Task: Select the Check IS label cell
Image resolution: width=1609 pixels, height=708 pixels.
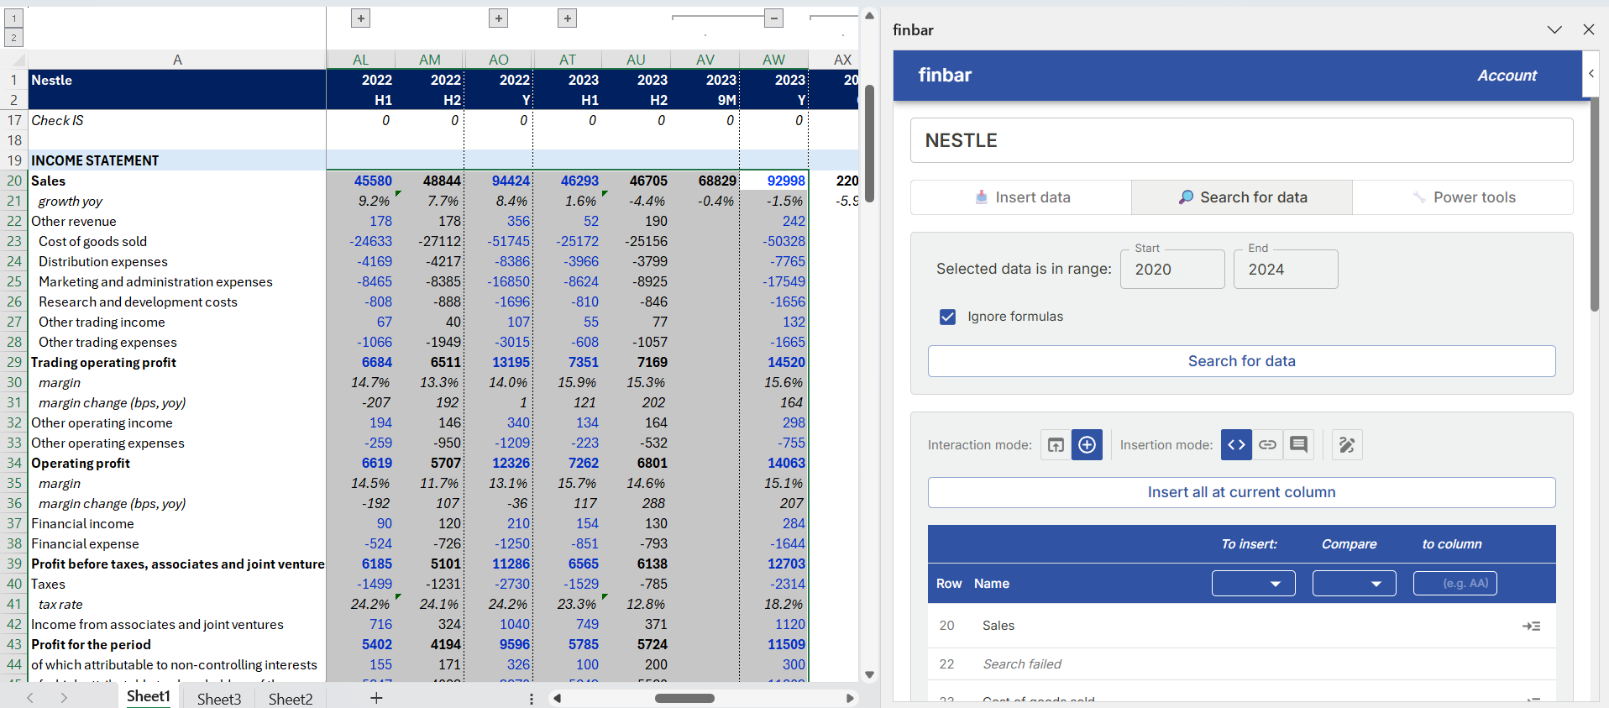Action: [177, 120]
